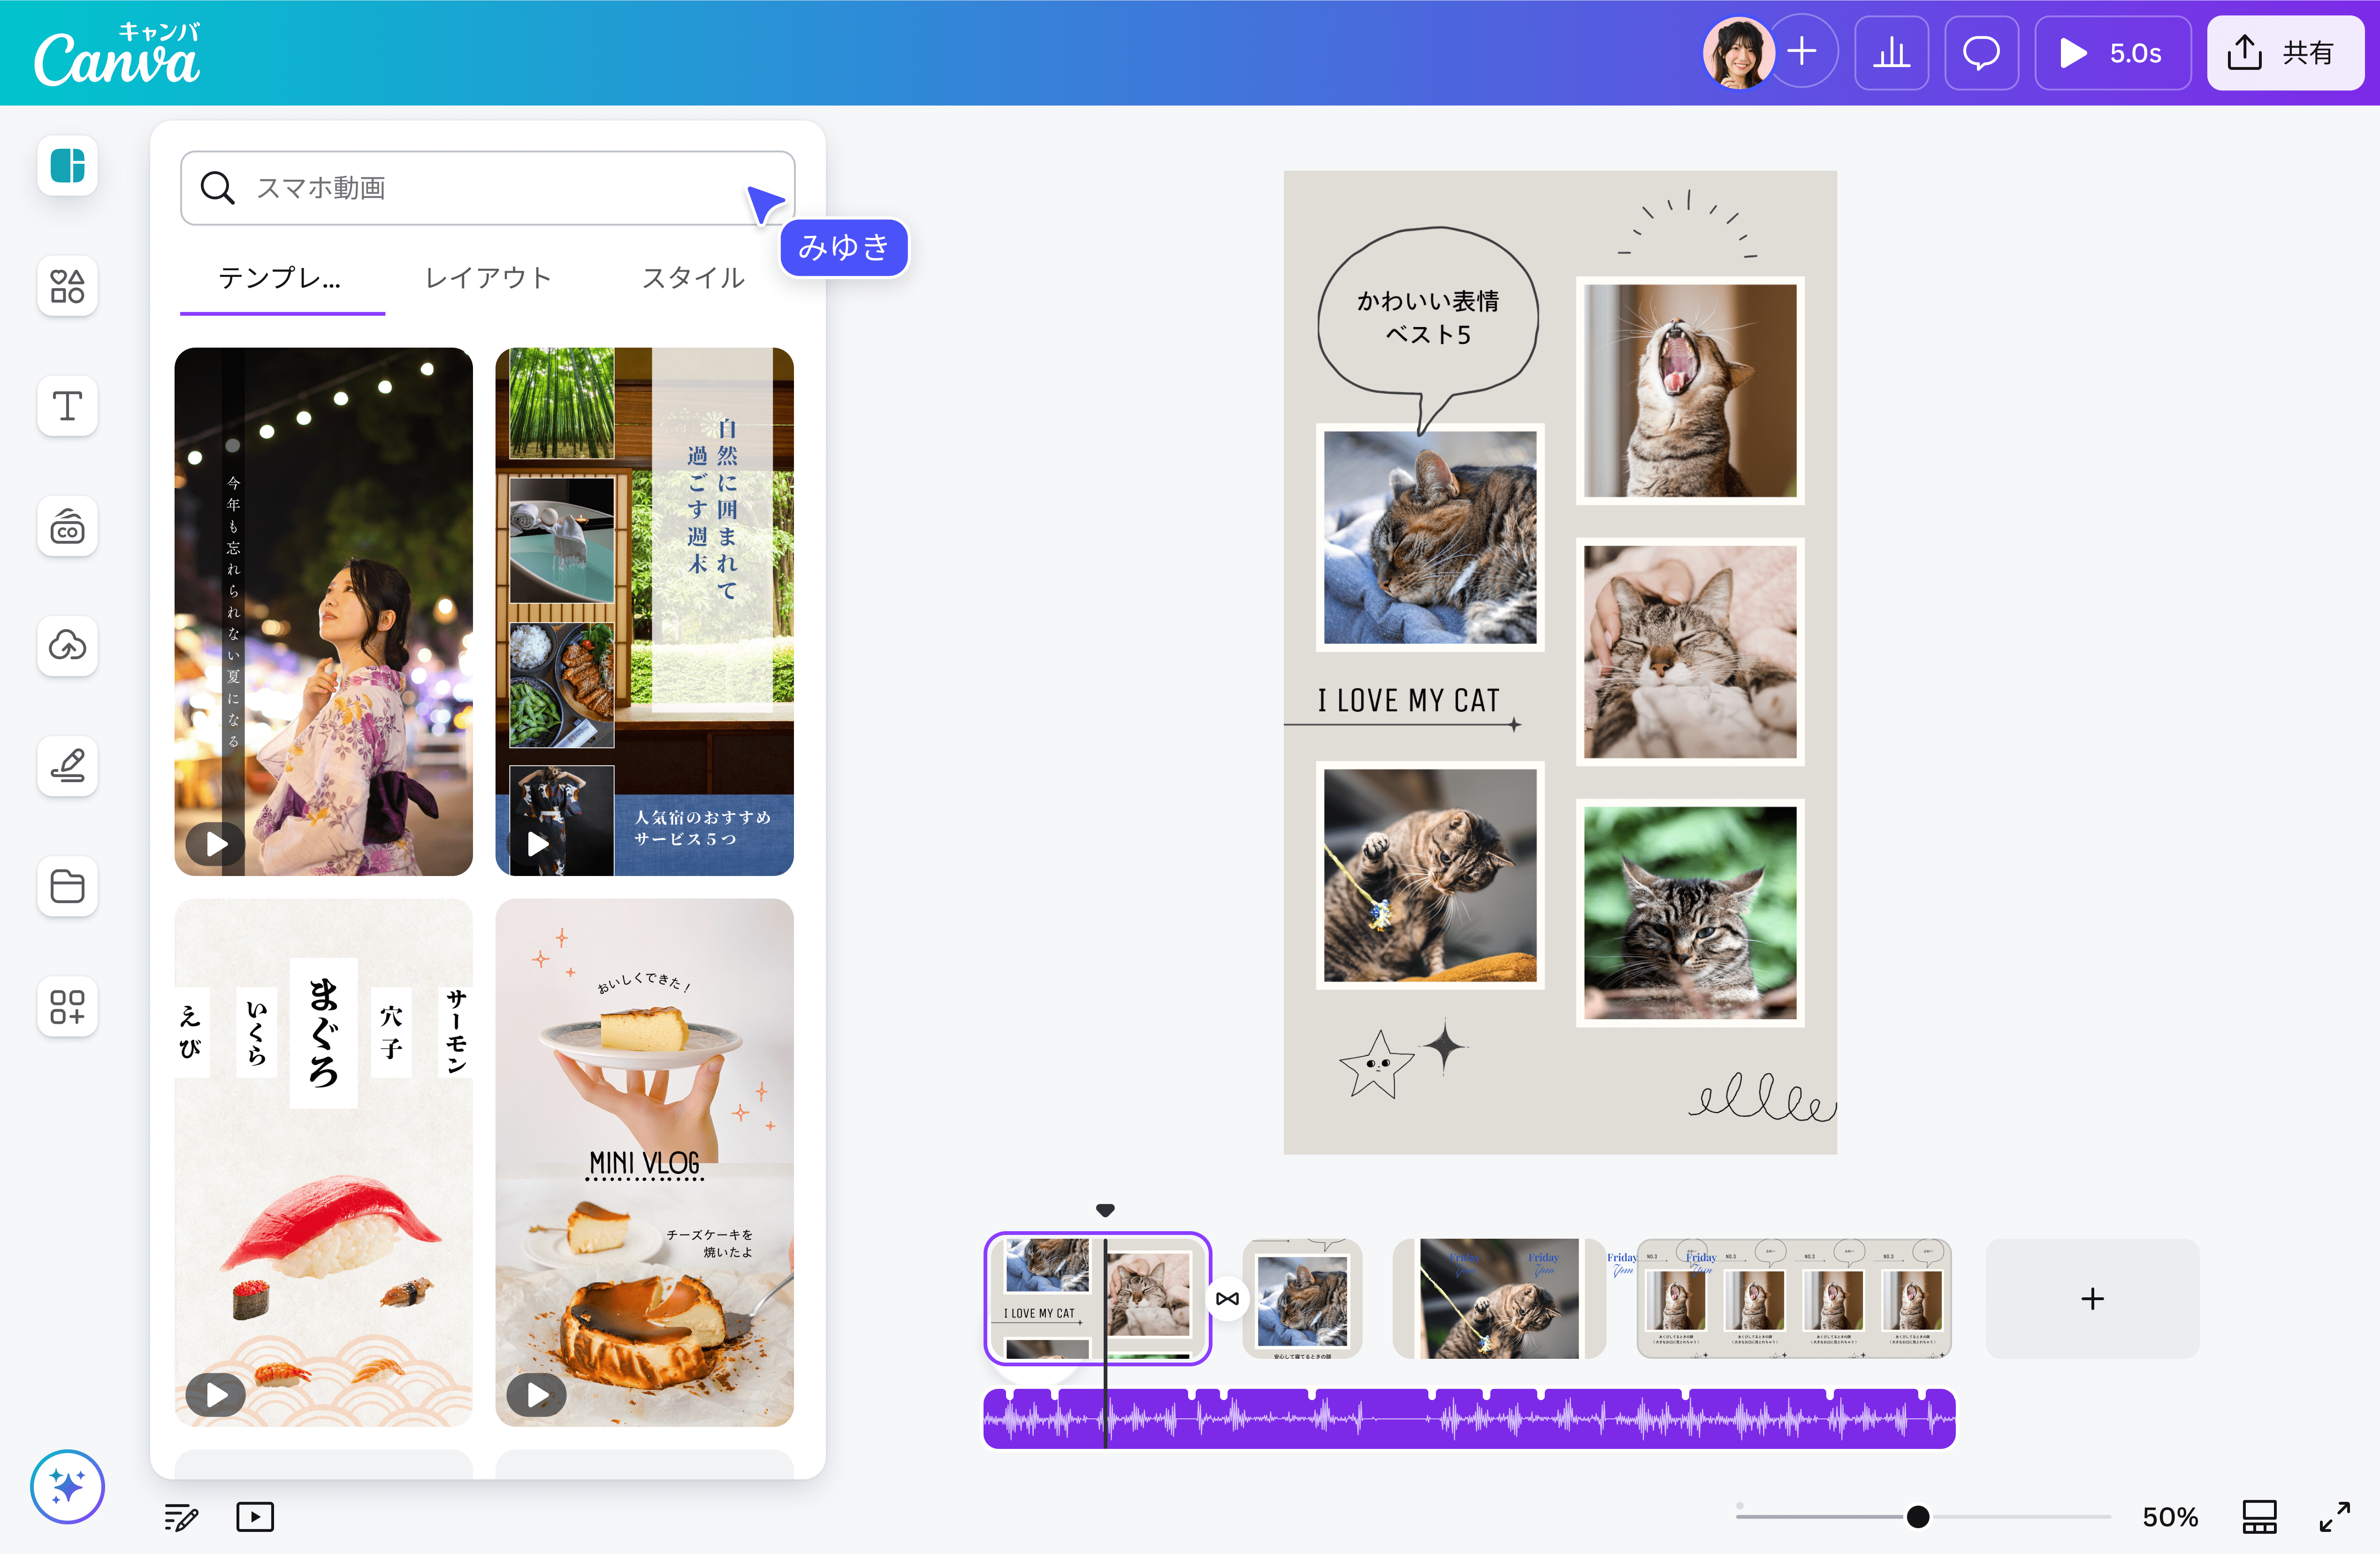Screen dimensions: 2380x1554
Task: Switch to the スタイル tab
Action: pos(693,278)
